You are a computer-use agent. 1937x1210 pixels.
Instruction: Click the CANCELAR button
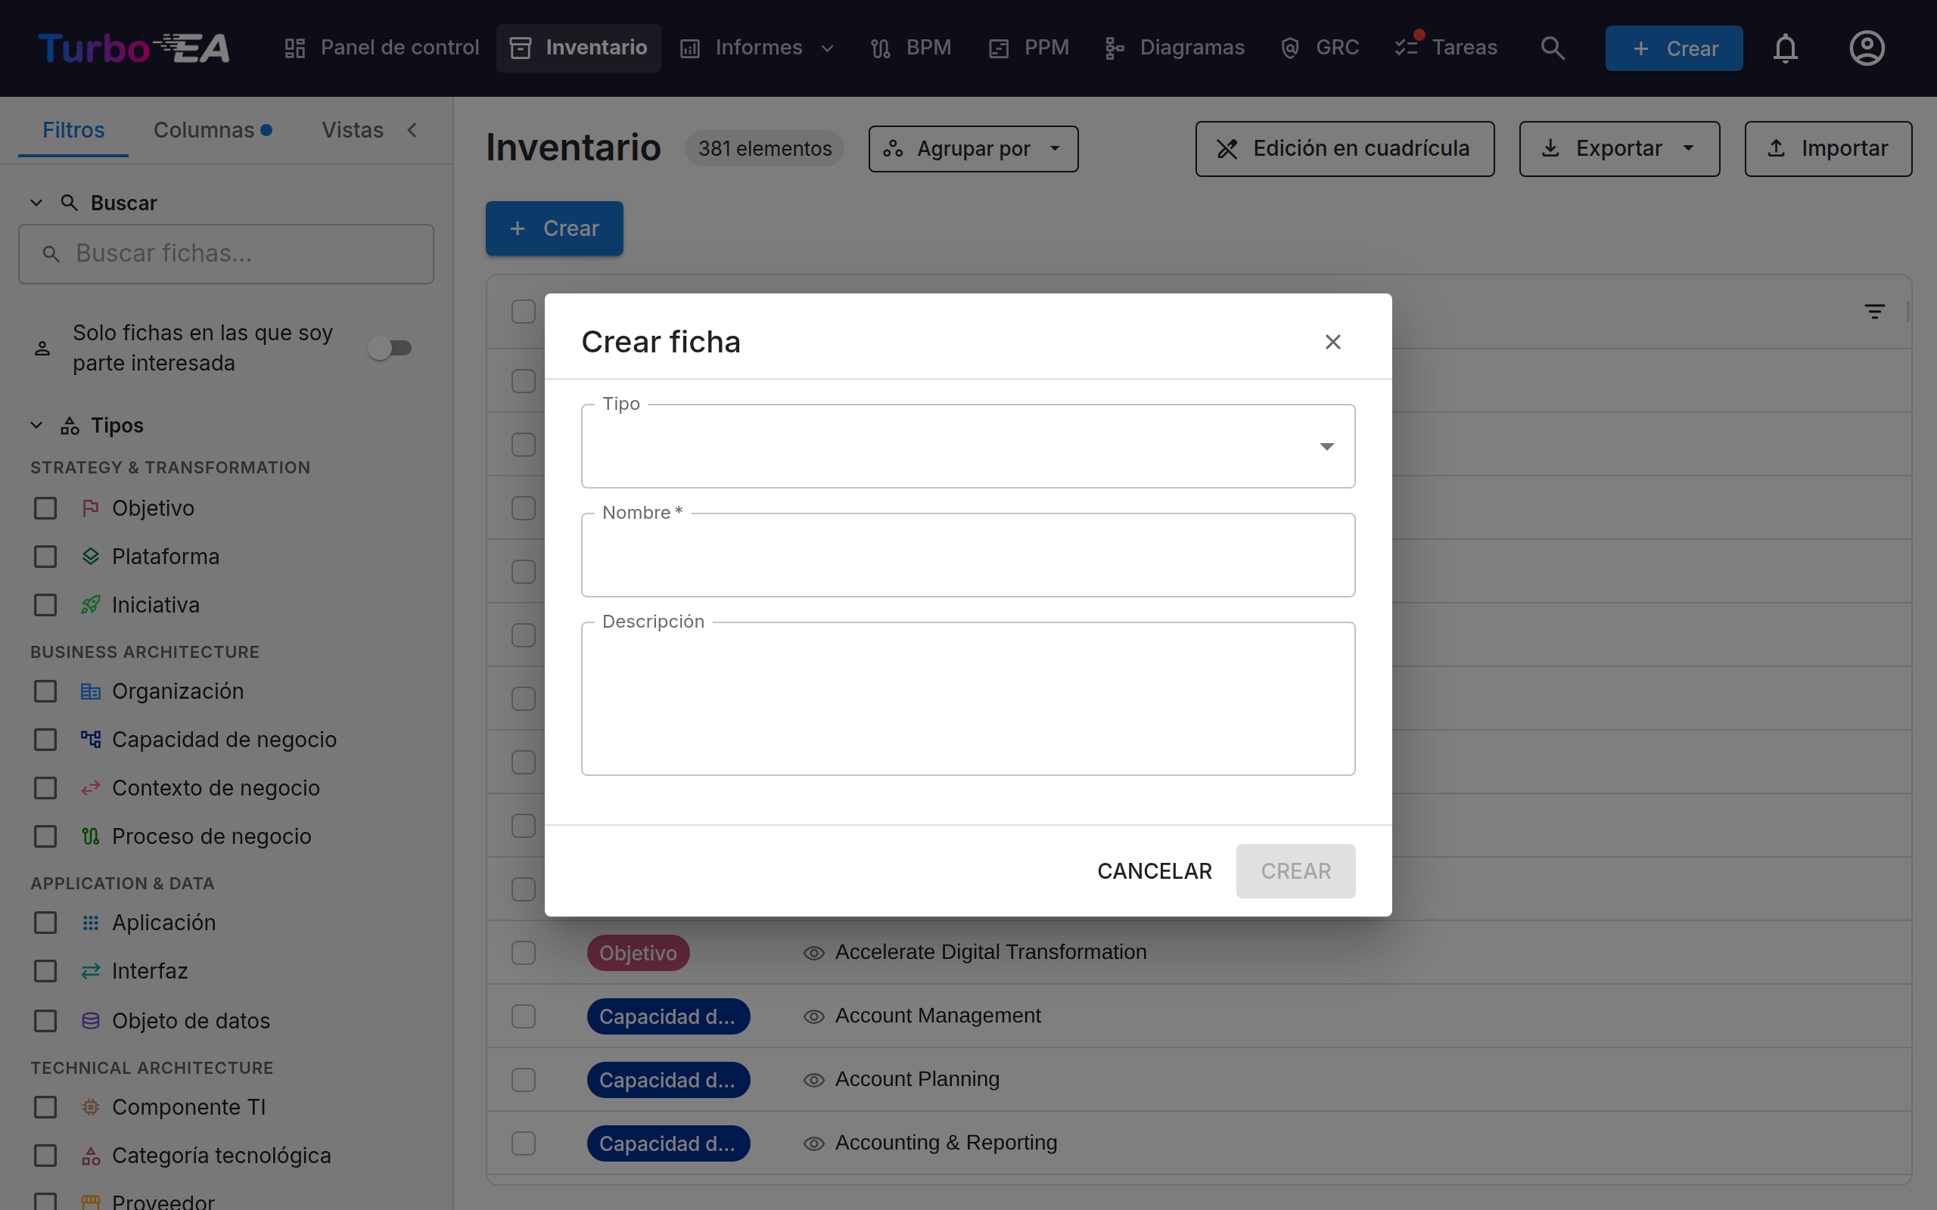1154,870
